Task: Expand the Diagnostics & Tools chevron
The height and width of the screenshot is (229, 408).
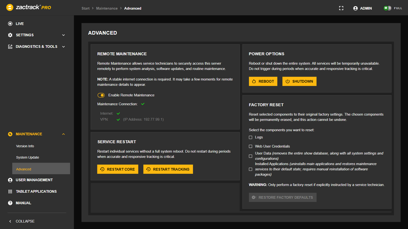Action: [x=63, y=47]
